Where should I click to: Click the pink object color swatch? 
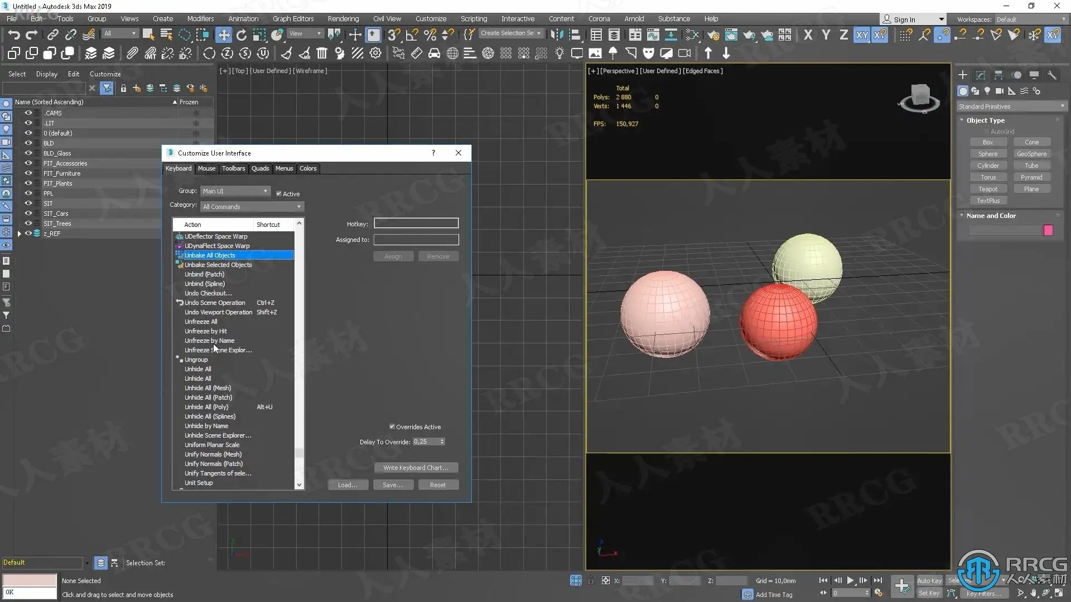tap(1048, 230)
